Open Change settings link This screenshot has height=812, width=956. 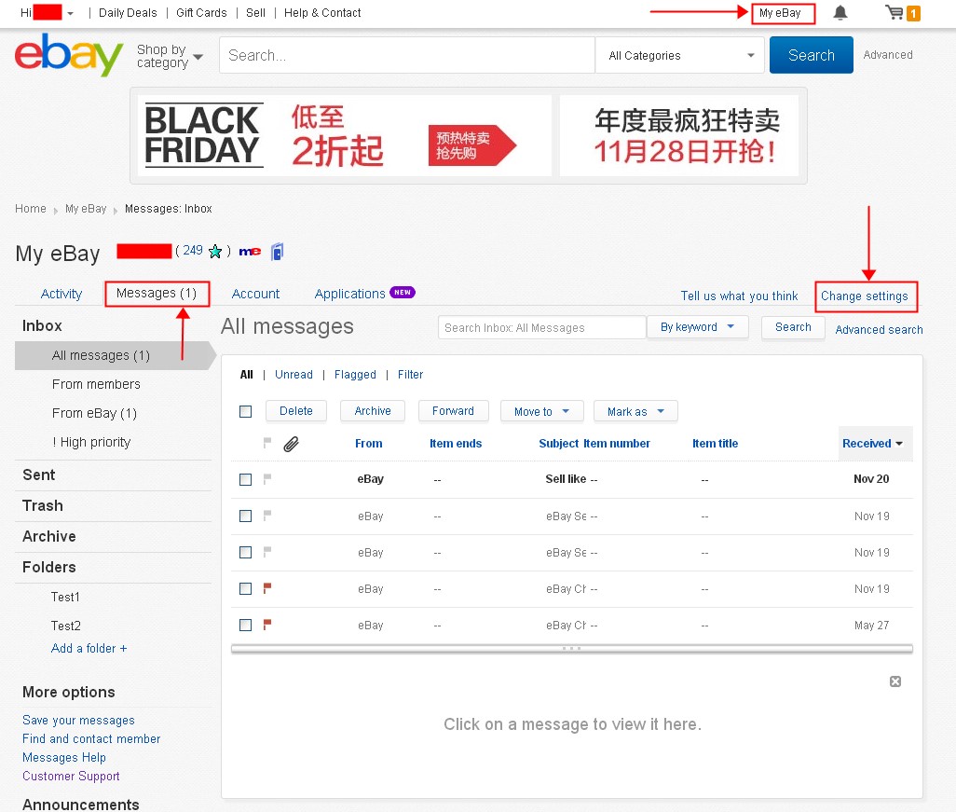pos(864,296)
